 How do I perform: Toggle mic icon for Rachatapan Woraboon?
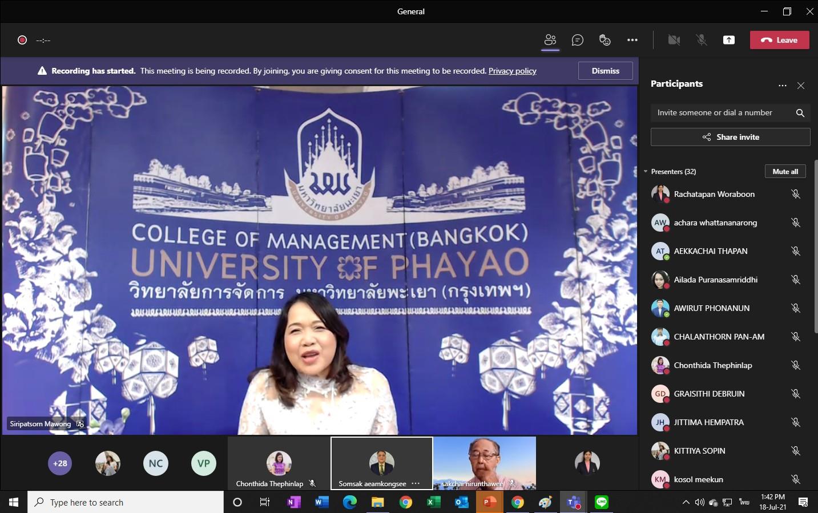(796, 194)
